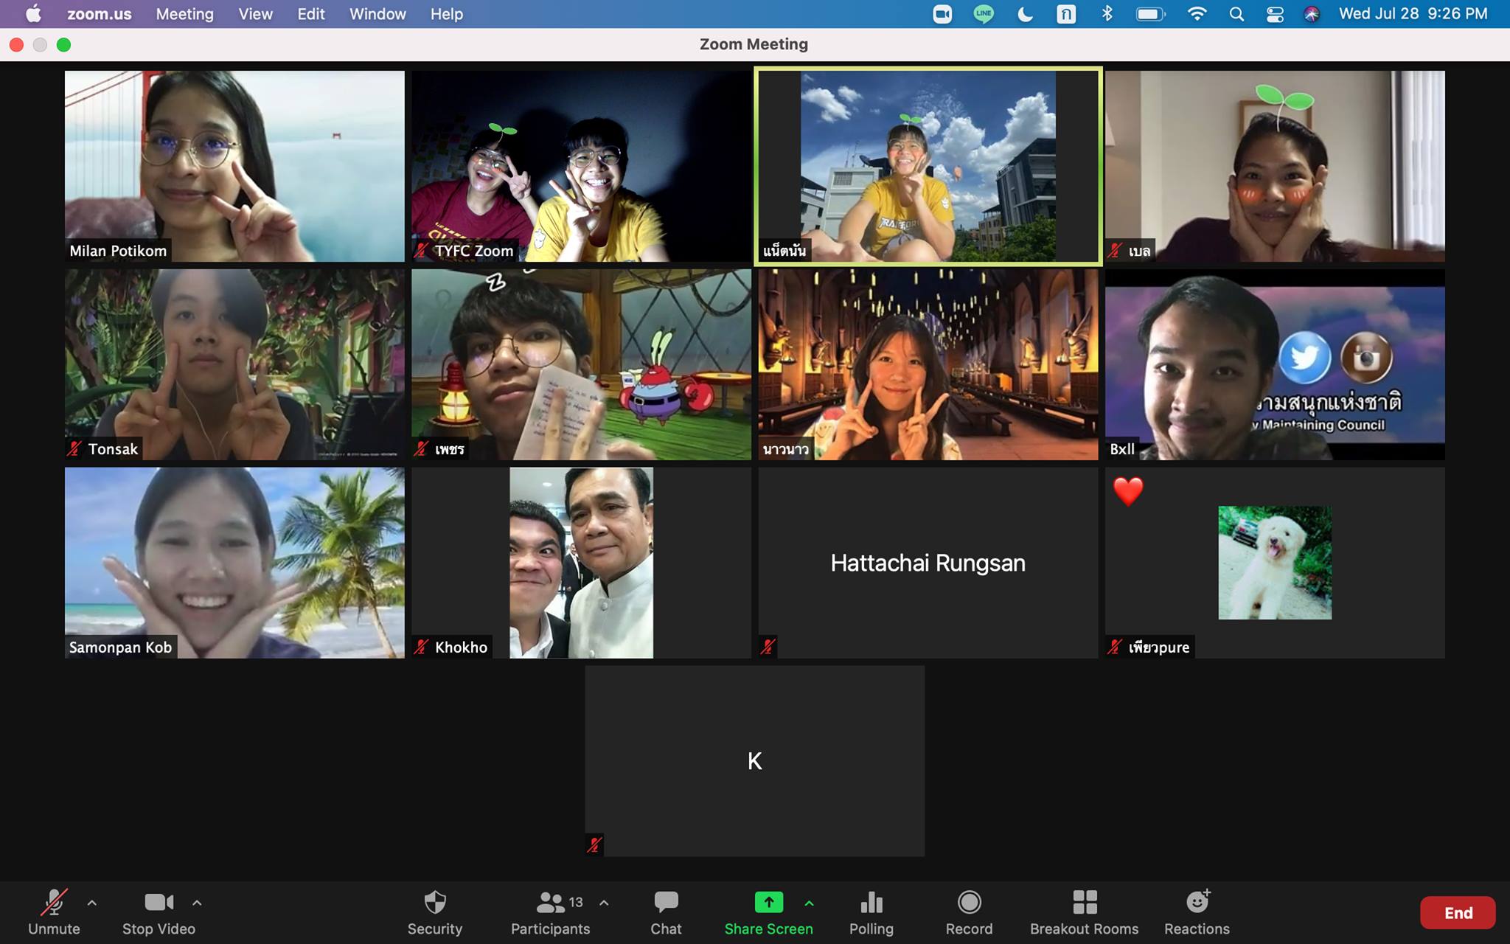Open Polling

tap(871, 903)
